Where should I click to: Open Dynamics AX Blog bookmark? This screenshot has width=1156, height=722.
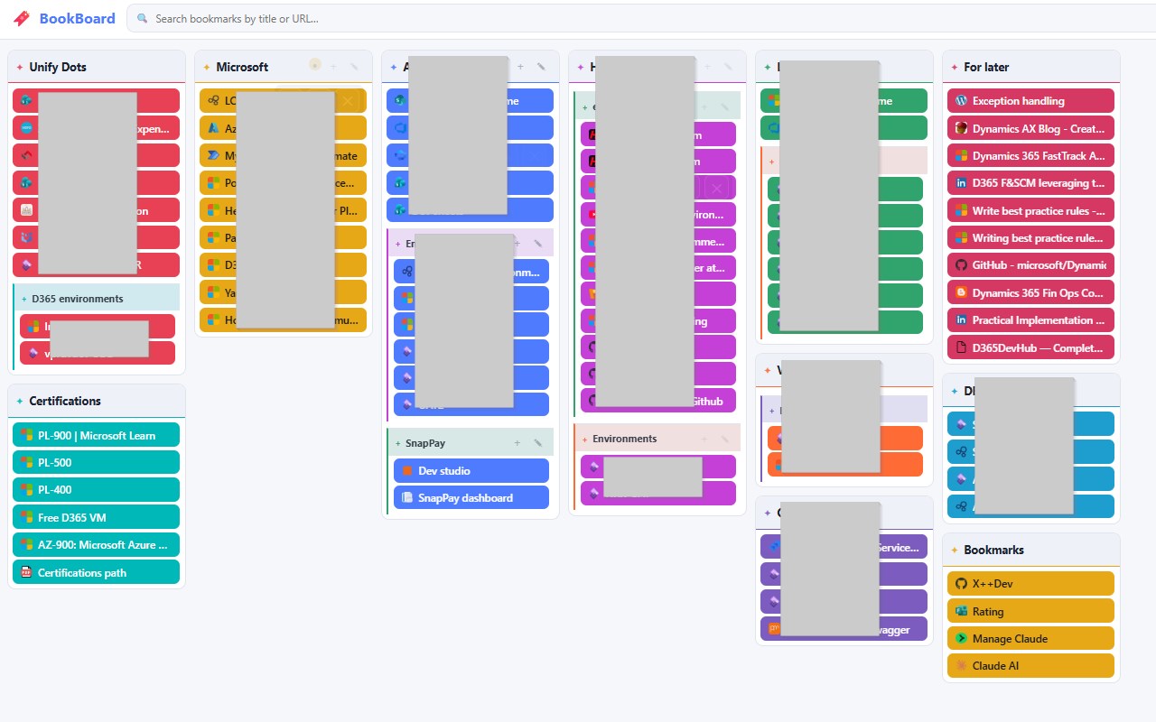[1030, 128]
